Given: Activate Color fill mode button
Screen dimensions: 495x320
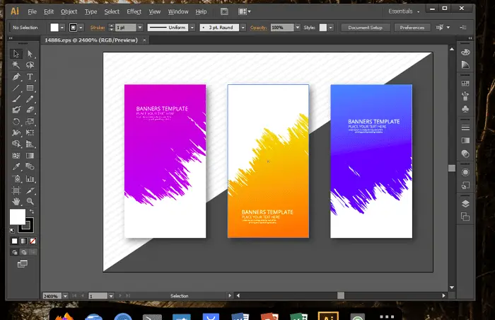Looking at the screenshot, I should click(x=14, y=241).
